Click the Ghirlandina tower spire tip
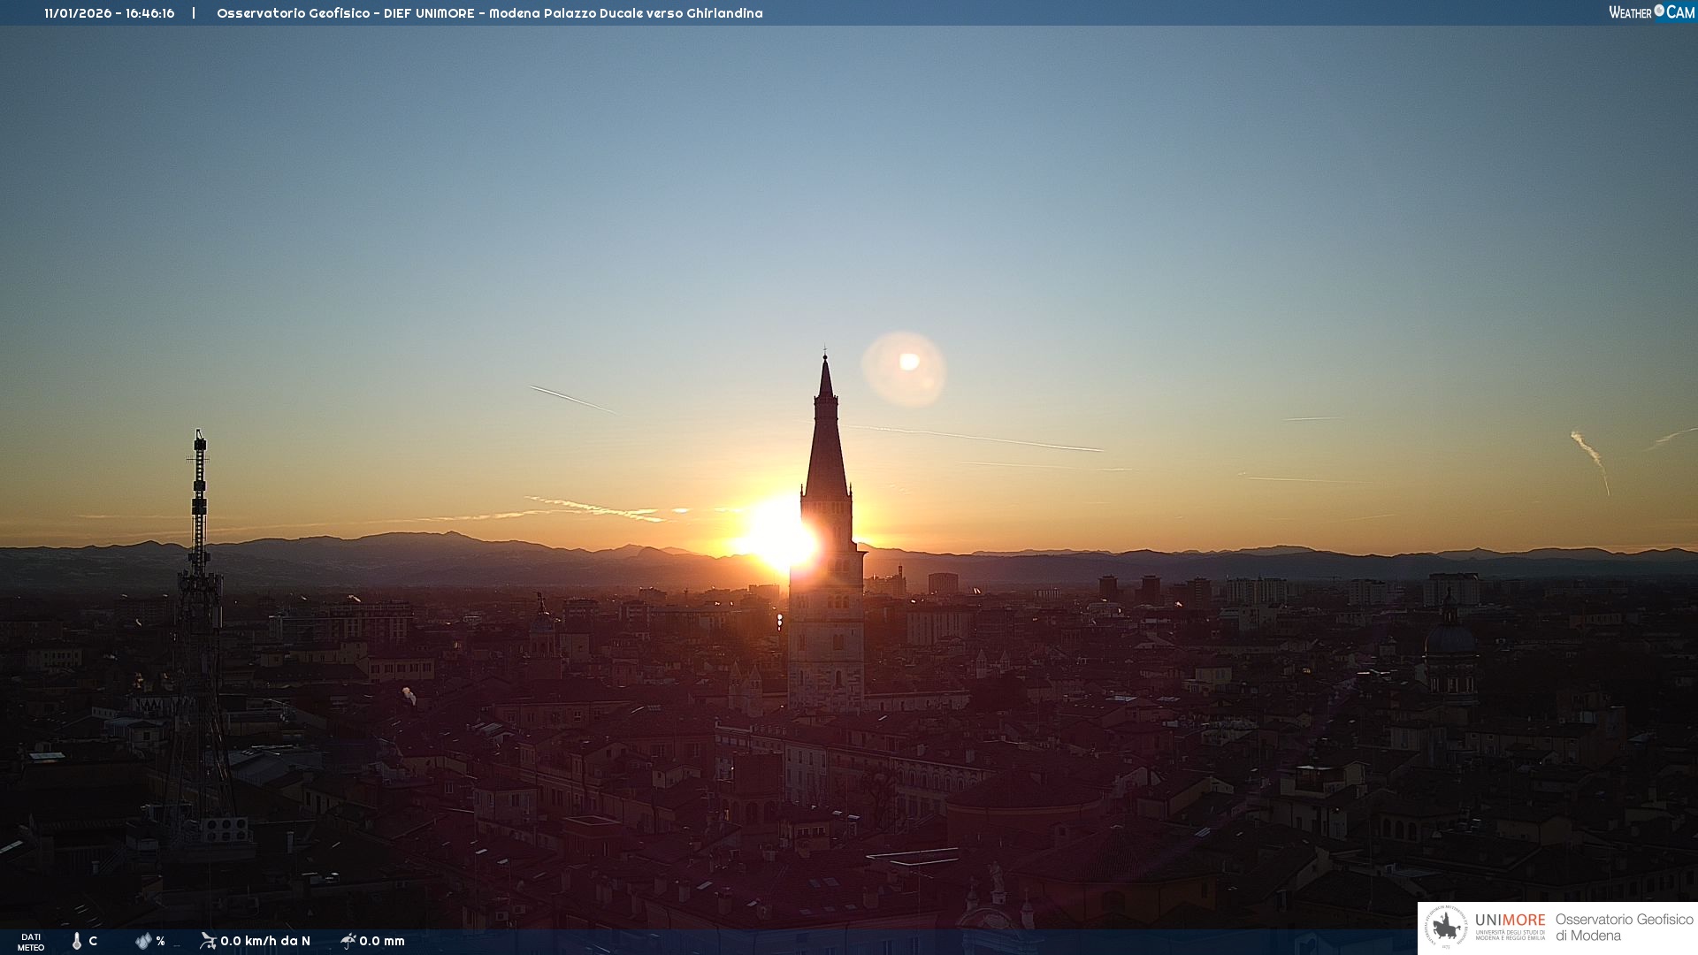The image size is (1698, 955). 825,358
